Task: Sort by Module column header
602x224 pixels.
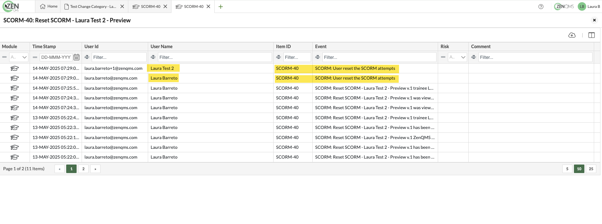Action: [x=9, y=47]
